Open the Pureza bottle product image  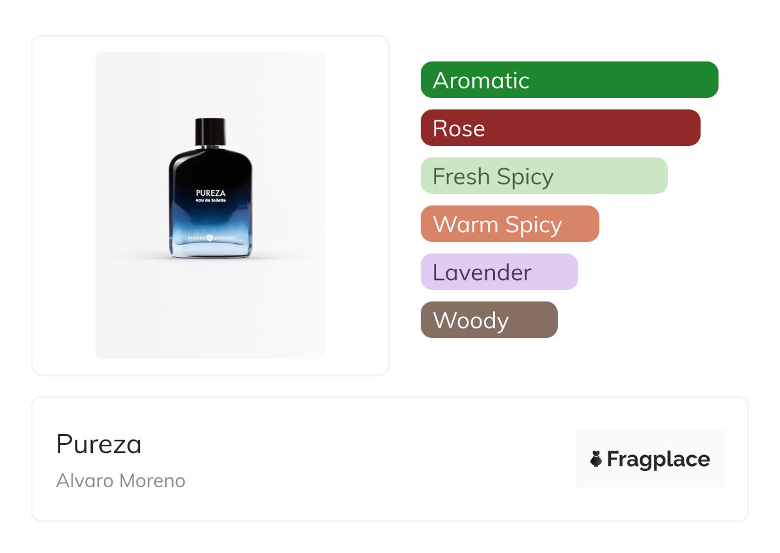(x=210, y=205)
